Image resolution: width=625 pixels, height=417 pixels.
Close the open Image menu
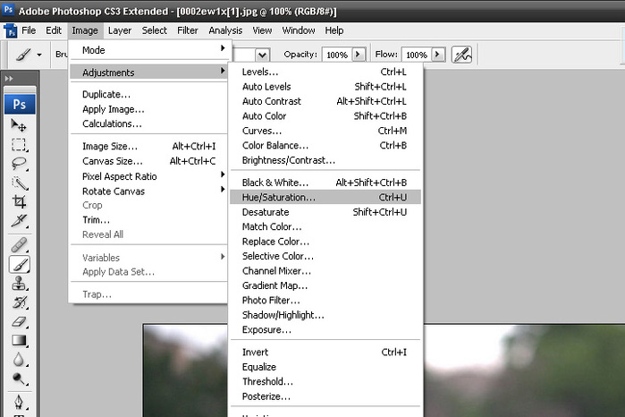point(85,30)
